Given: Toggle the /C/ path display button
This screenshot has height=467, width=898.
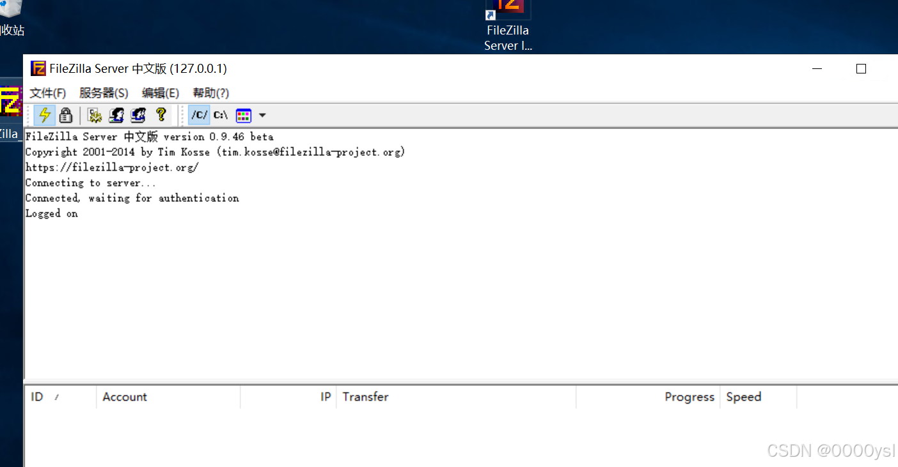Looking at the screenshot, I should click(x=200, y=115).
